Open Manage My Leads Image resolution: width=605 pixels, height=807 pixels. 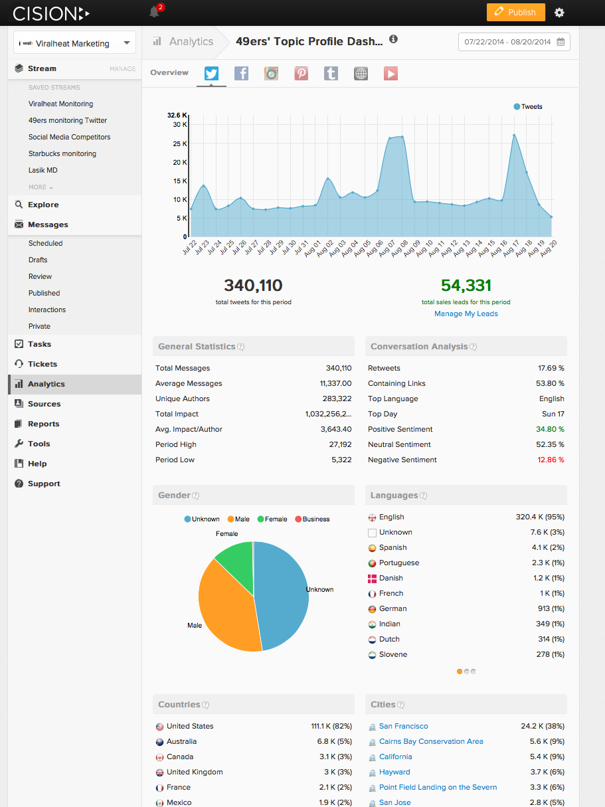pos(466,313)
